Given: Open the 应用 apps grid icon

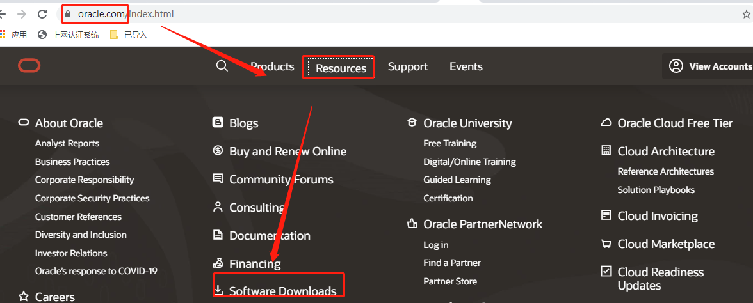Looking at the screenshot, I should (x=3, y=35).
